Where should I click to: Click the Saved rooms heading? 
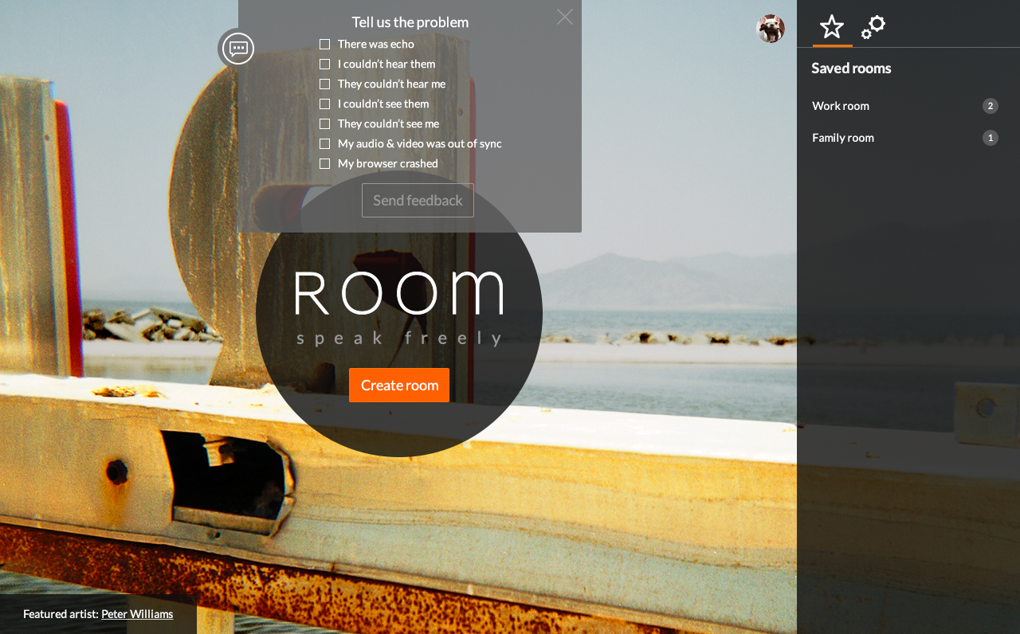click(851, 68)
